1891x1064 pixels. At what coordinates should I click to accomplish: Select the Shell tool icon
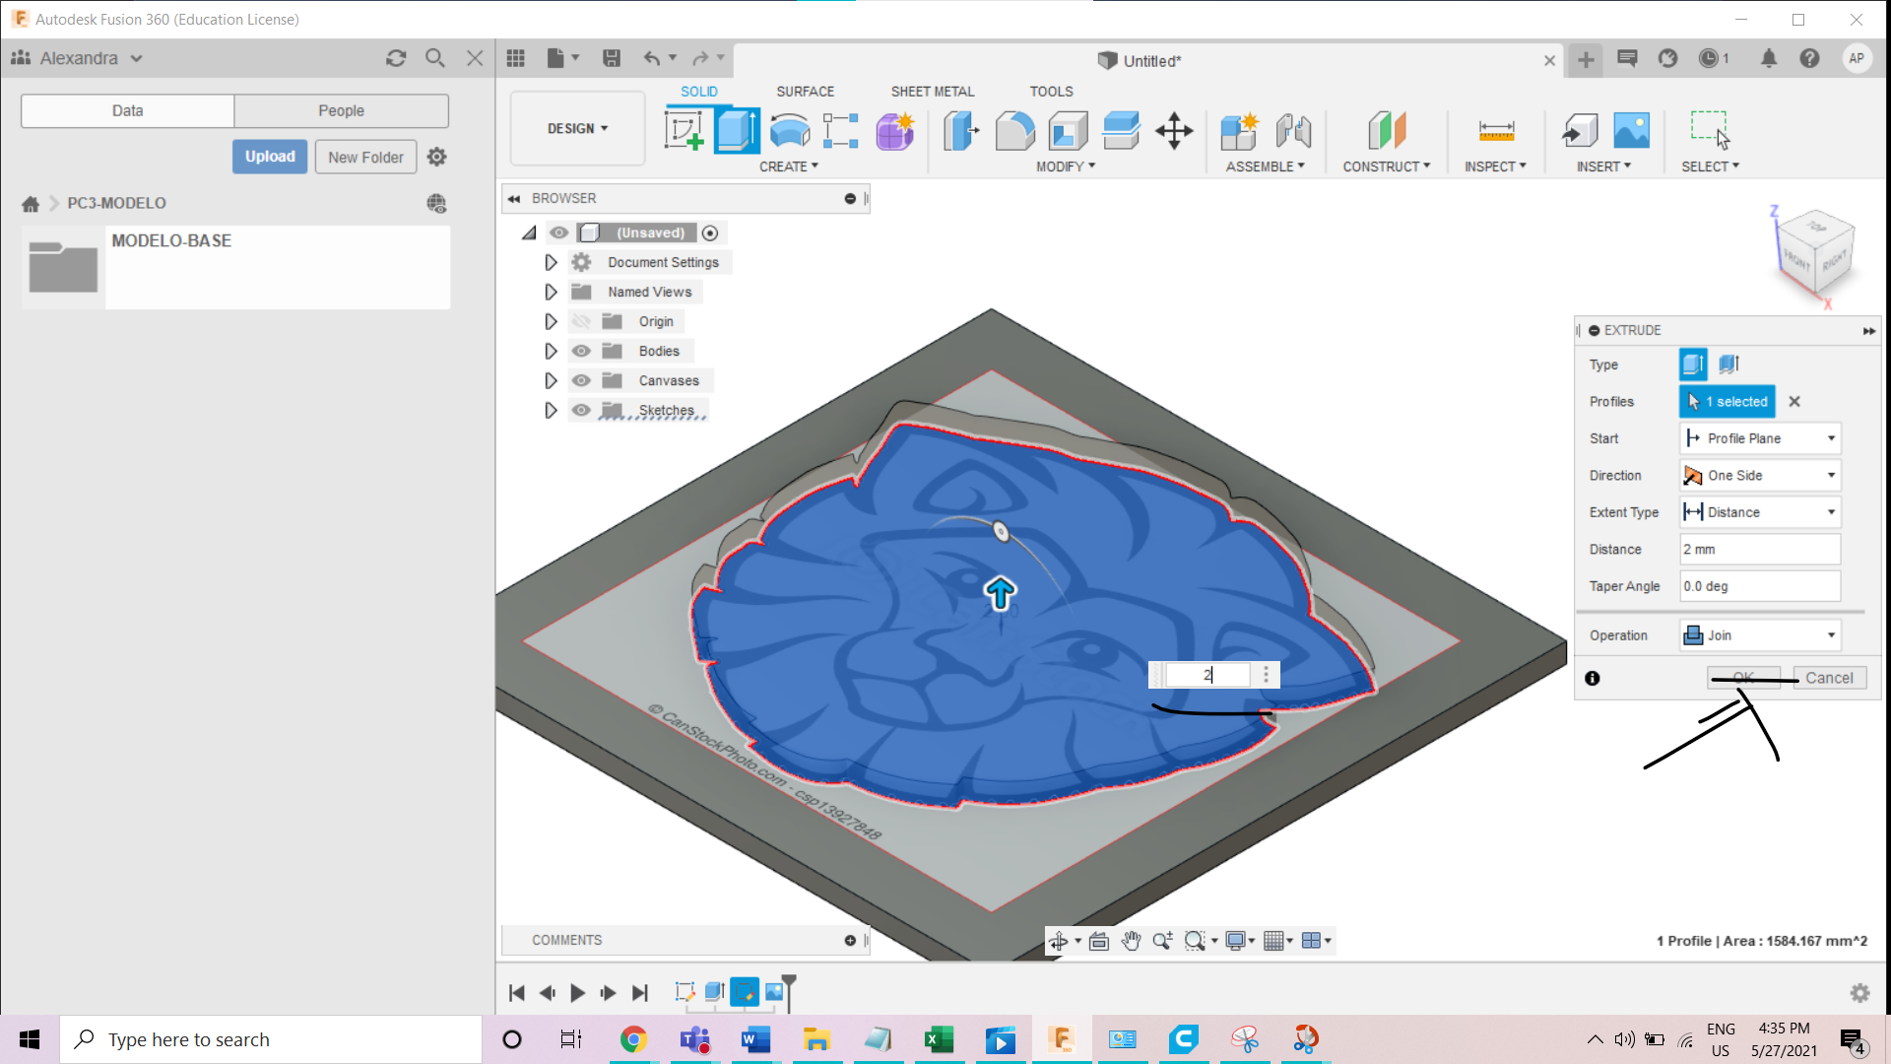[x=1068, y=130]
